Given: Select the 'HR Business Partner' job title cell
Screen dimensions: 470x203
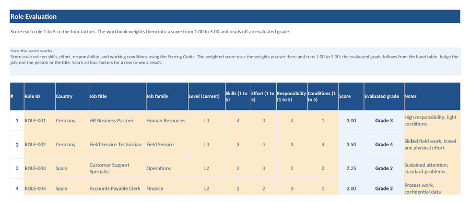Looking at the screenshot, I should tap(118, 121).
